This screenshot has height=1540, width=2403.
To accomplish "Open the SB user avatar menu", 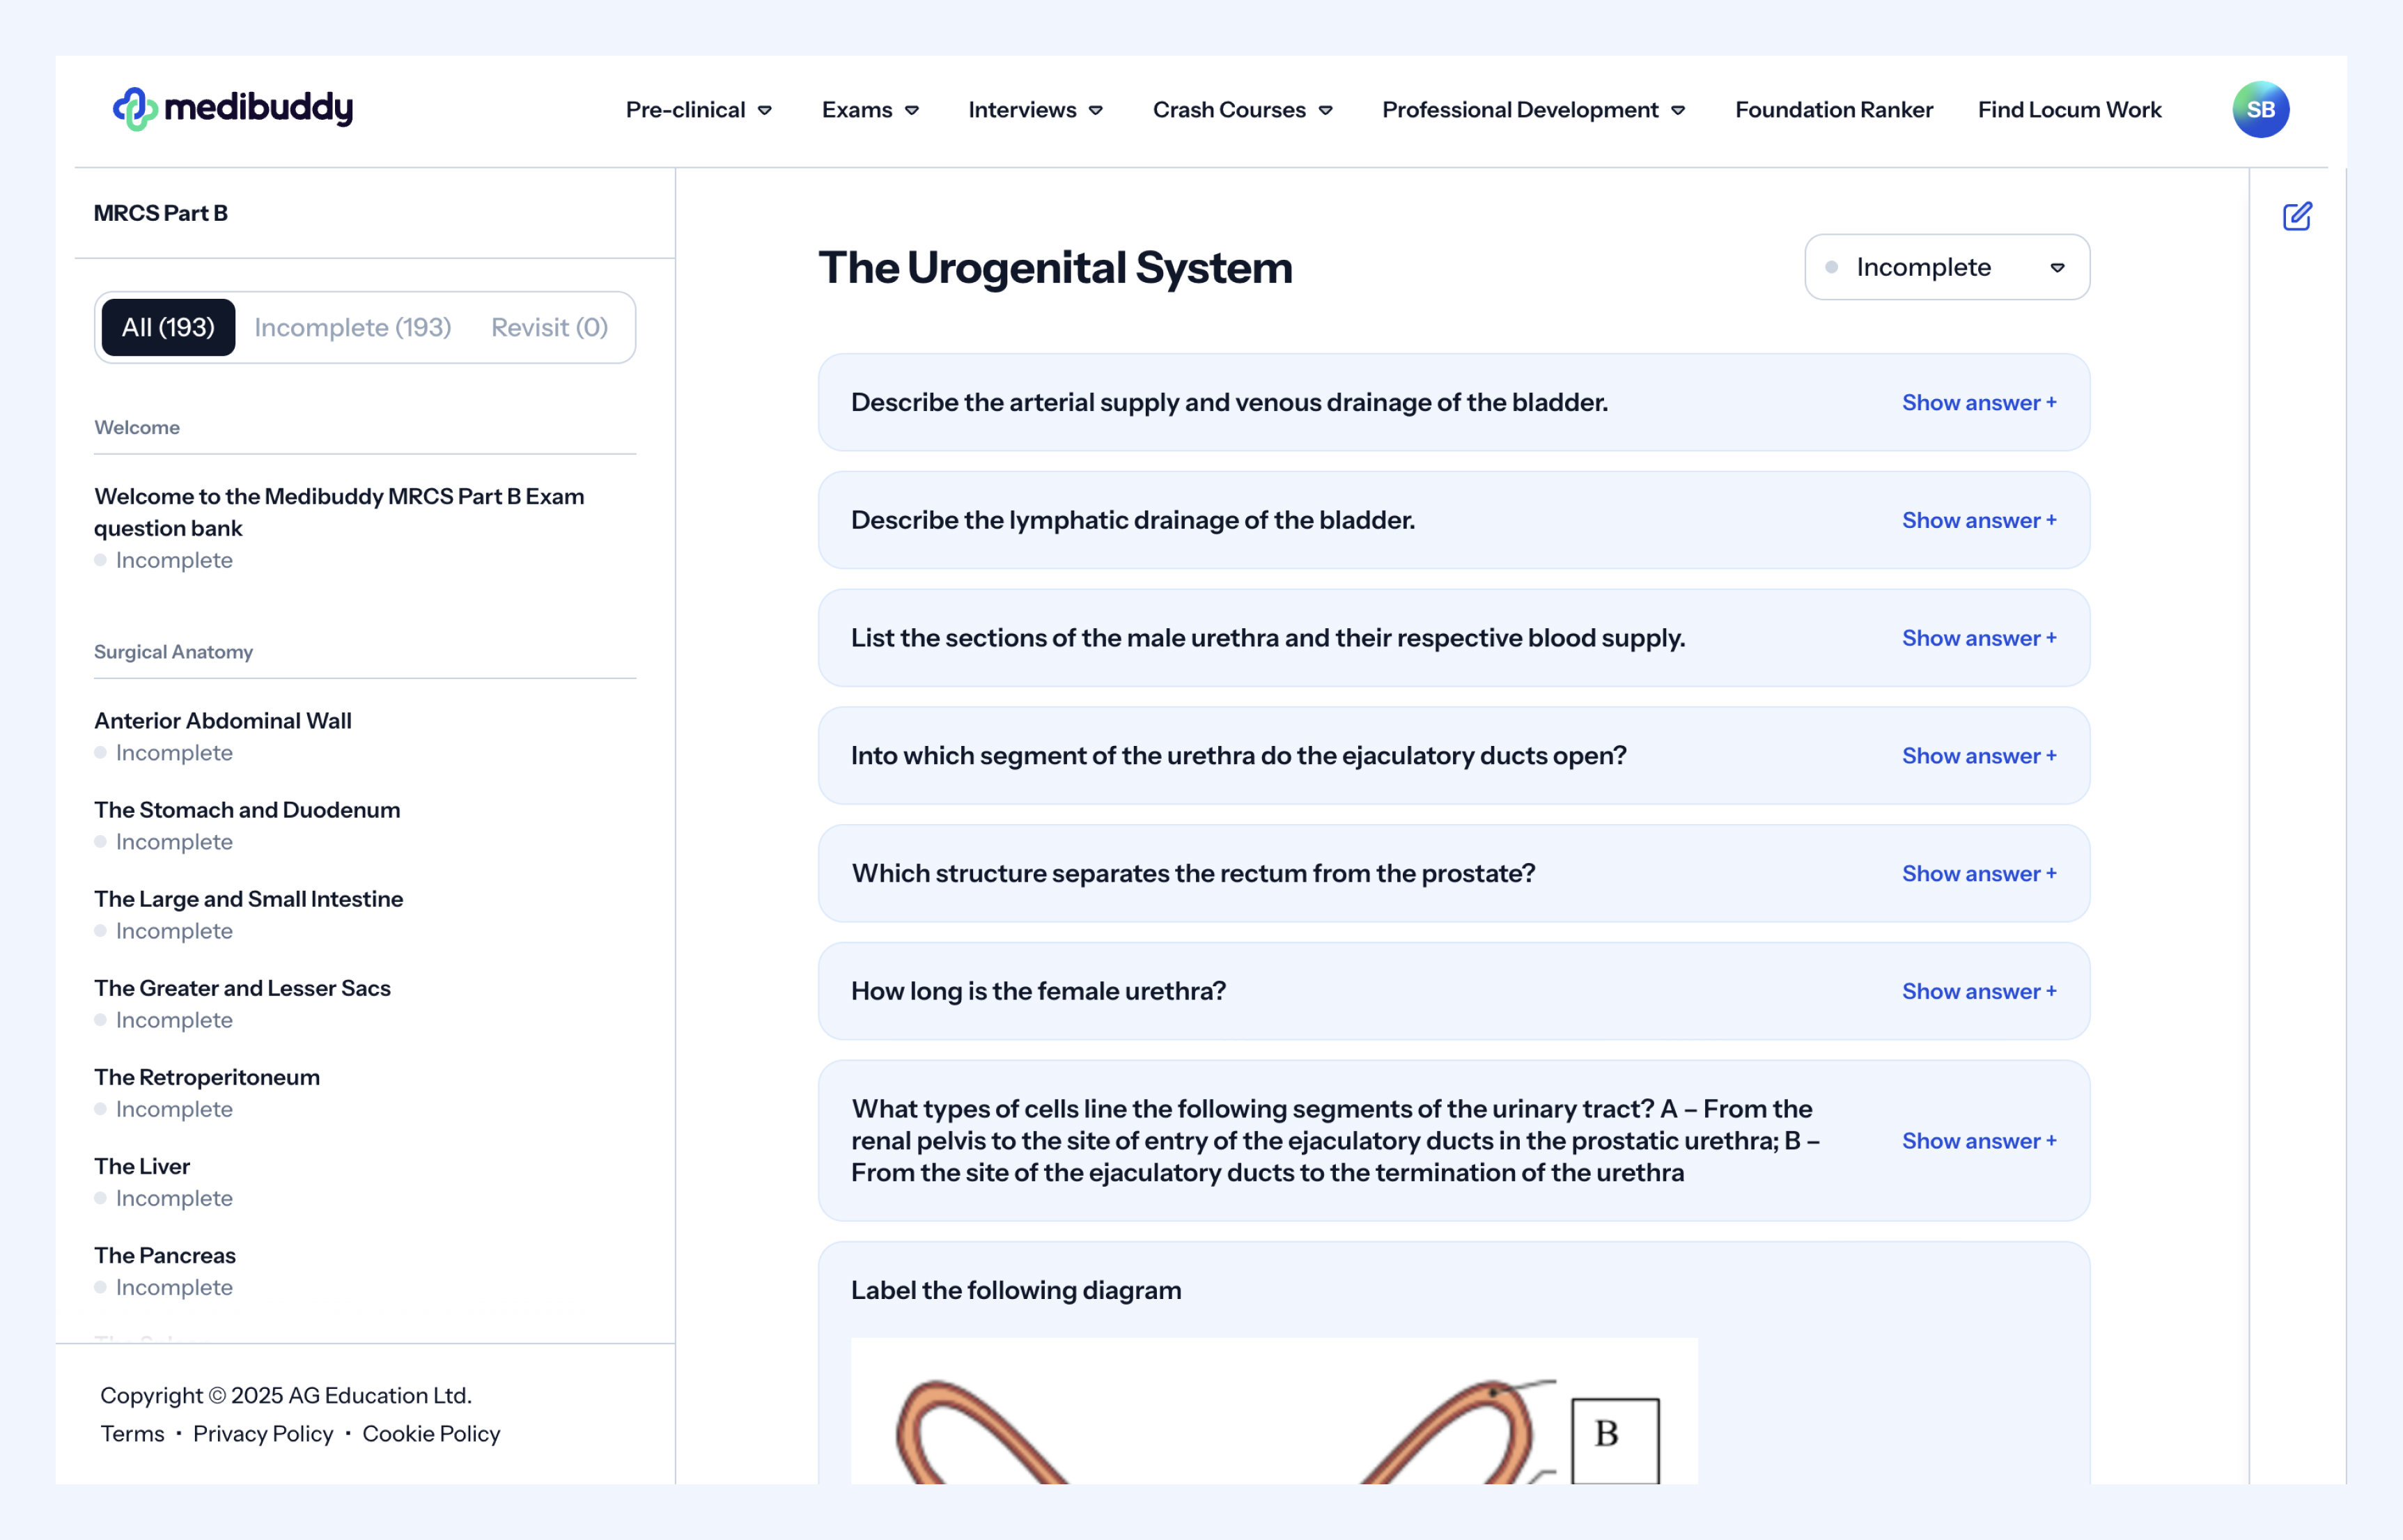I will (2260, 109).
